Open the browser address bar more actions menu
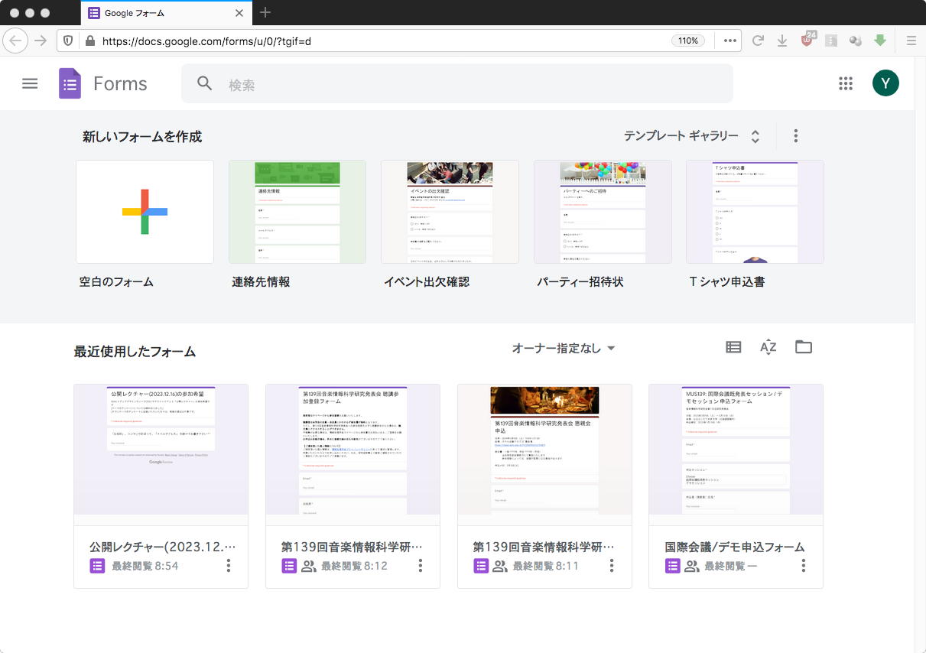Screen dimensions: 926x653 [x=729, y=41]
